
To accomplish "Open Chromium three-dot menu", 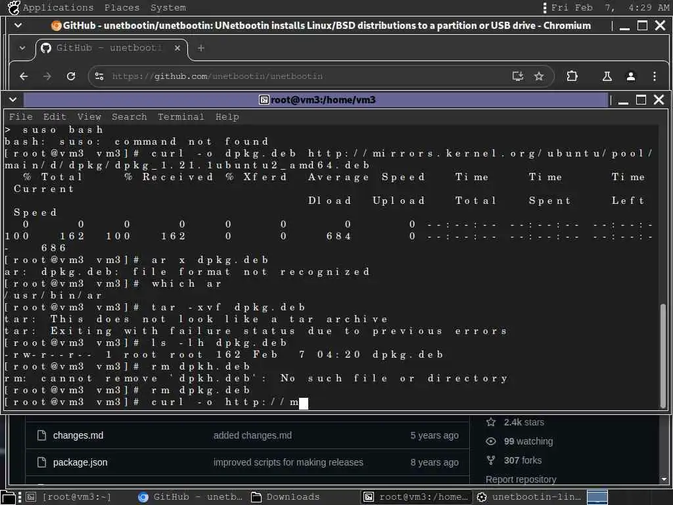I will (654, 76).
